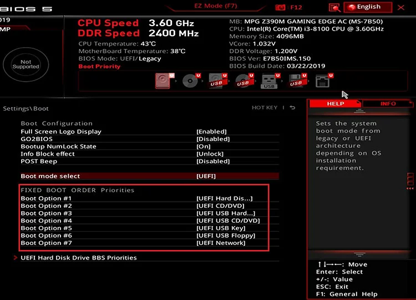416x300 pixels.
Task: Click the DDR Speed 2400 MHz reading
Action: point(138,33)
